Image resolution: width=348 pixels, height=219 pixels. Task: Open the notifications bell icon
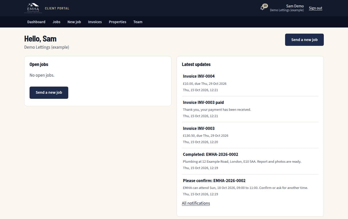pos(262,8)
